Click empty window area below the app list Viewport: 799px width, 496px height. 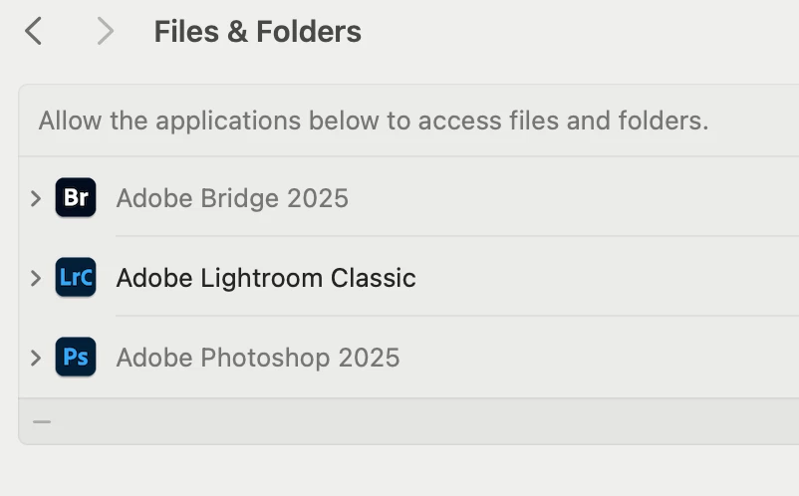pyautogui.click(x=399, y=470)
